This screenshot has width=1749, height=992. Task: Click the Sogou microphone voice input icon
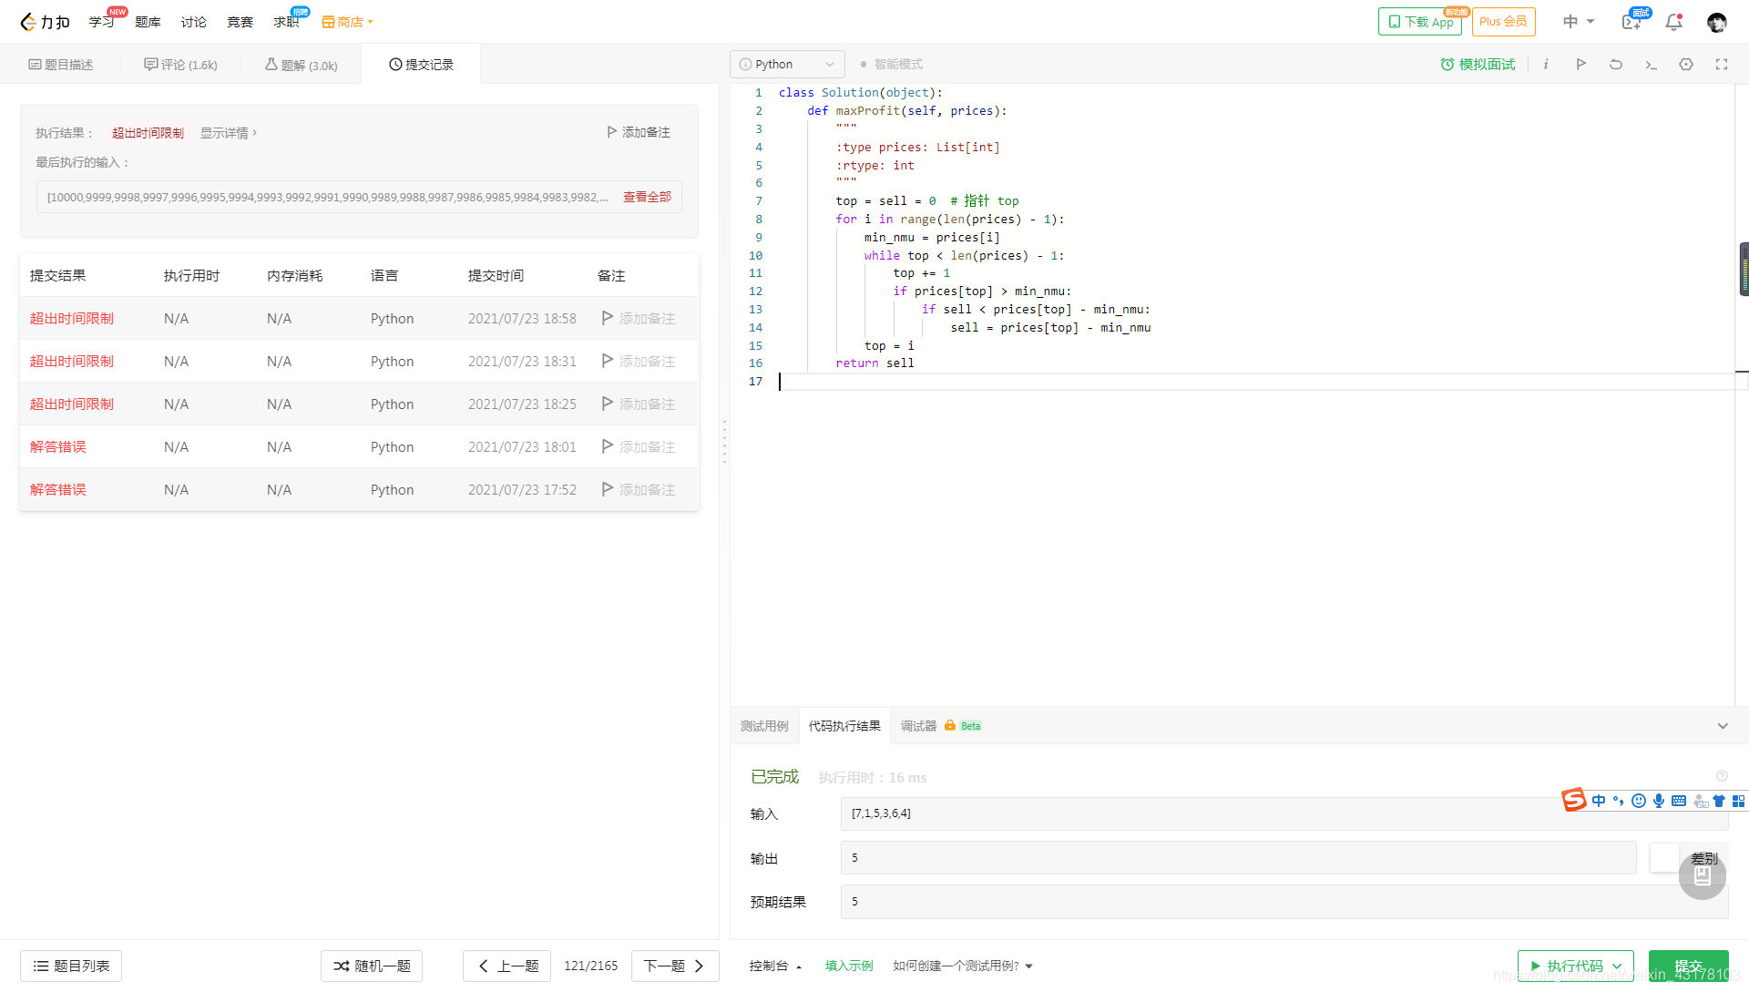[1659, 801]
